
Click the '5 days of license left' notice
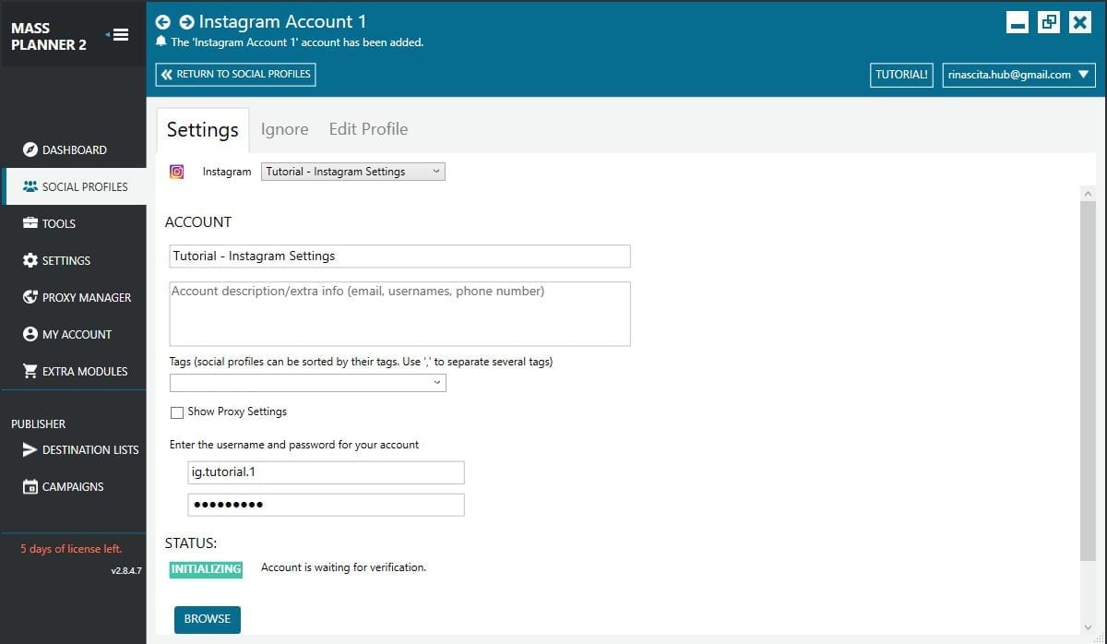tap(71, 549)
